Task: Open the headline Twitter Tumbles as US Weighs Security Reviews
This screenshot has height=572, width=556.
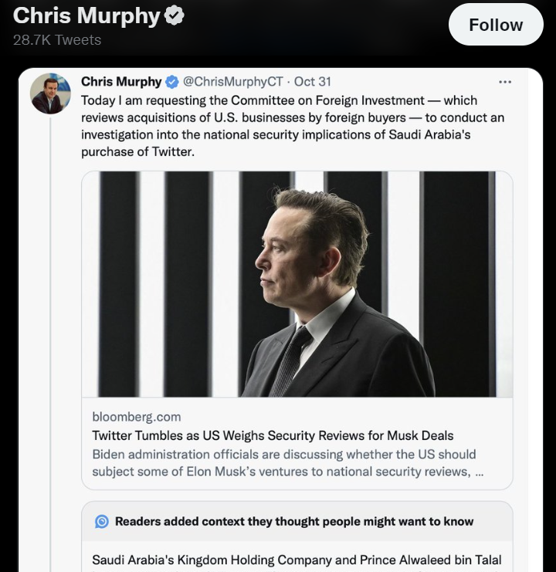Action: click(273, 435)
